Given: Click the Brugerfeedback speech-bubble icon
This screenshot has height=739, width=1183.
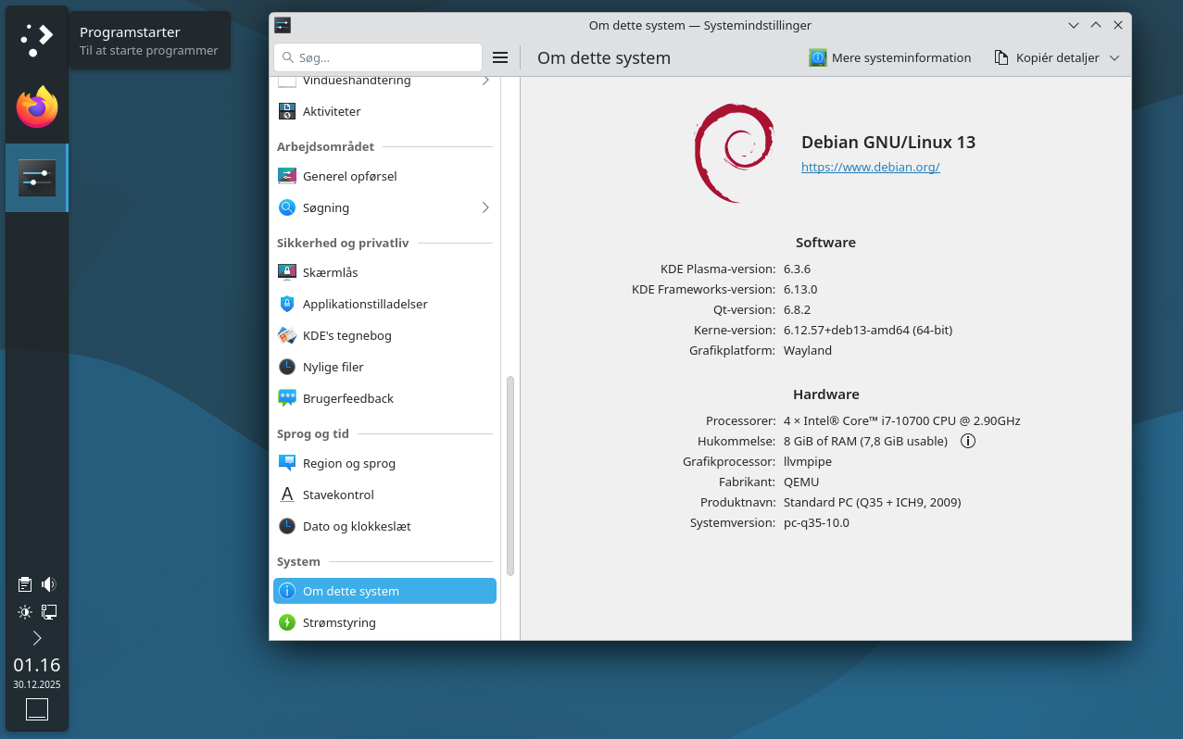Looking at the screenshot, I should [287, 397].
